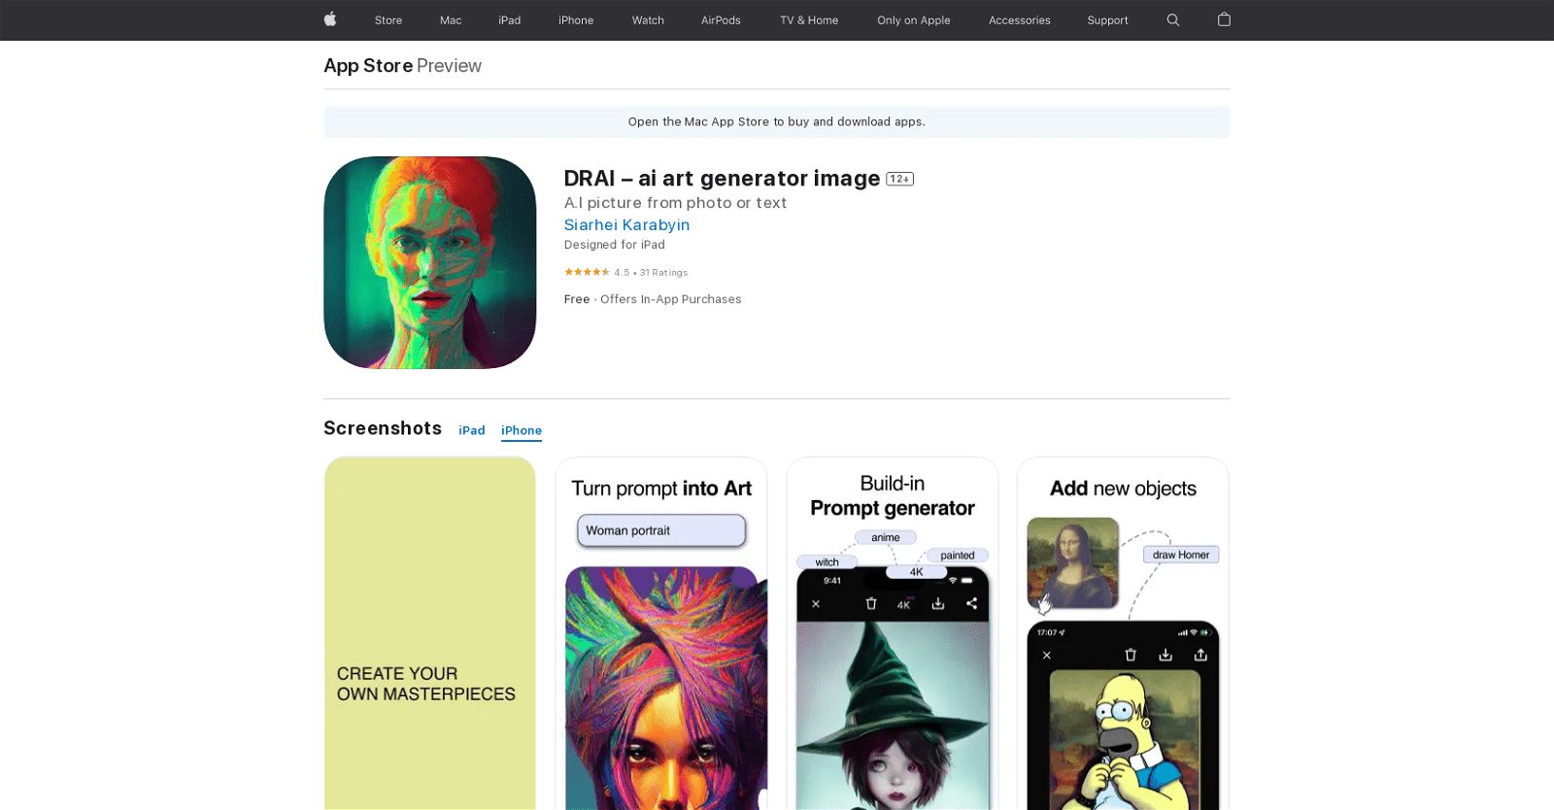Click the App Store heading link

click(368, 66)
